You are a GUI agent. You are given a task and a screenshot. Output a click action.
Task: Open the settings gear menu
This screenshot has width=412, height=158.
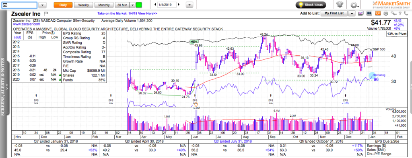point(354,5)
